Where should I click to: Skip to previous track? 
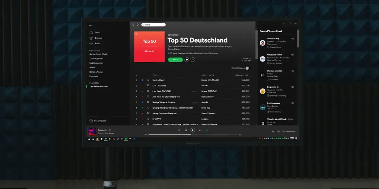point(186,130)
